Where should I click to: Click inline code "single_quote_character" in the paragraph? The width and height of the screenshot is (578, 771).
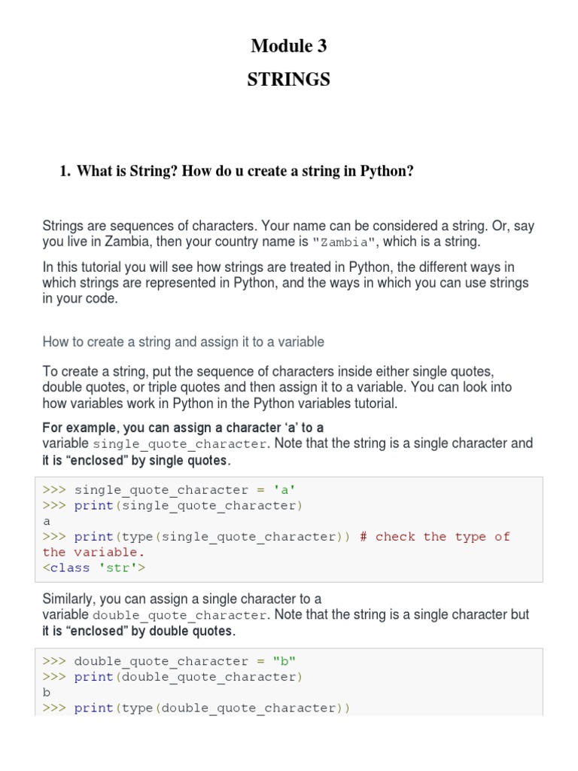point(180,444)
